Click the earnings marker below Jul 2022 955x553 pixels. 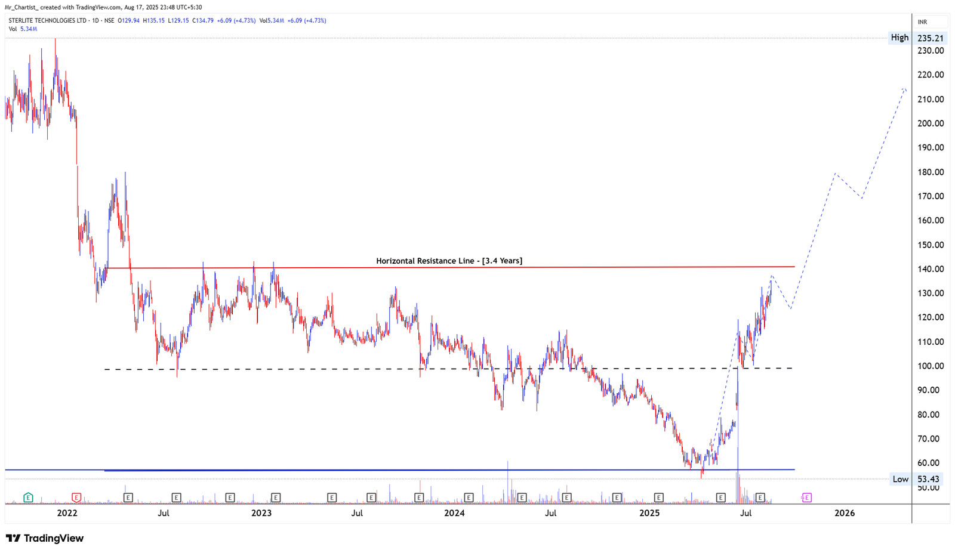pos(176,496)
